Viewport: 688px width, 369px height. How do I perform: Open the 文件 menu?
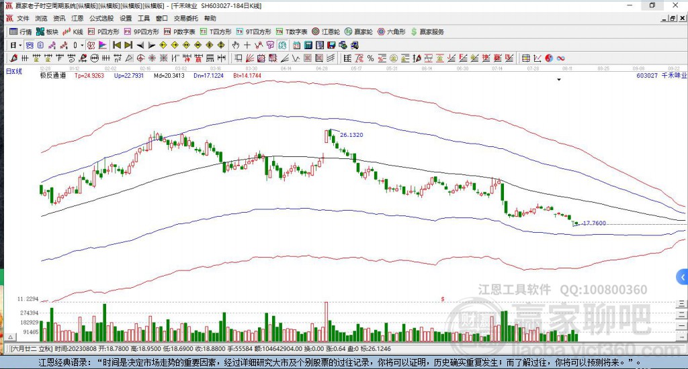[23, 18]
